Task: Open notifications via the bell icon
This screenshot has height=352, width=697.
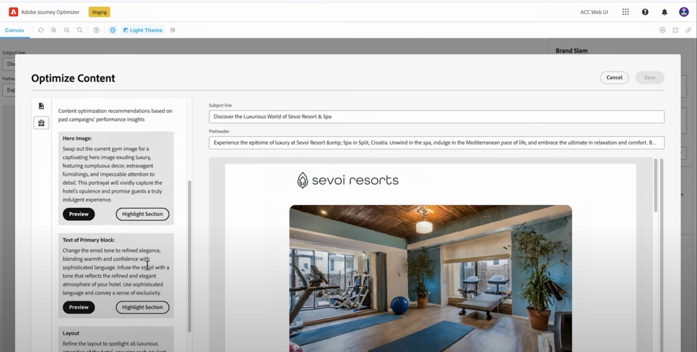Action: 664,12
